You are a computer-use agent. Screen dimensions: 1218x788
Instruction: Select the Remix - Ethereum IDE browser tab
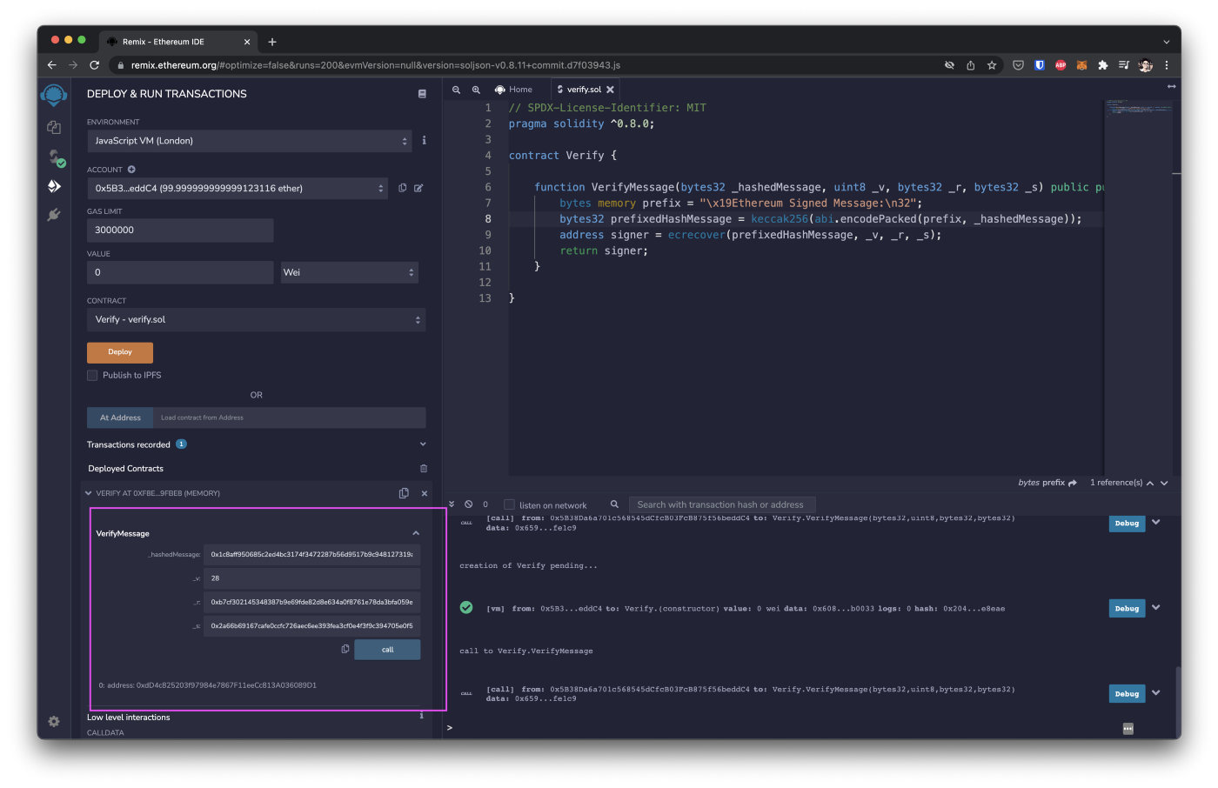pyautogui.click(x=179, y=42)
